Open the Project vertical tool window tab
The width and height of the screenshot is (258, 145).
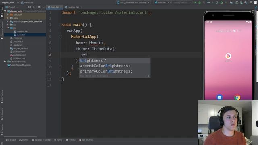pyautogui.click(x=2, y=12)
